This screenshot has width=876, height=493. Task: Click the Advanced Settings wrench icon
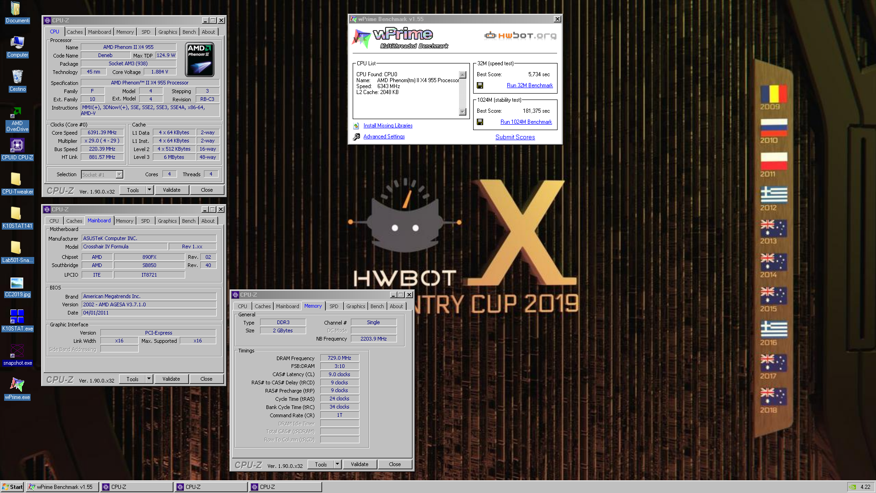356,136
